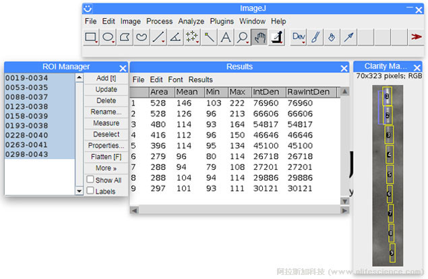Select ROI entry 0123-0038 in the list
This screenshot has width=428, height=279.
click(x=27, y=106)
